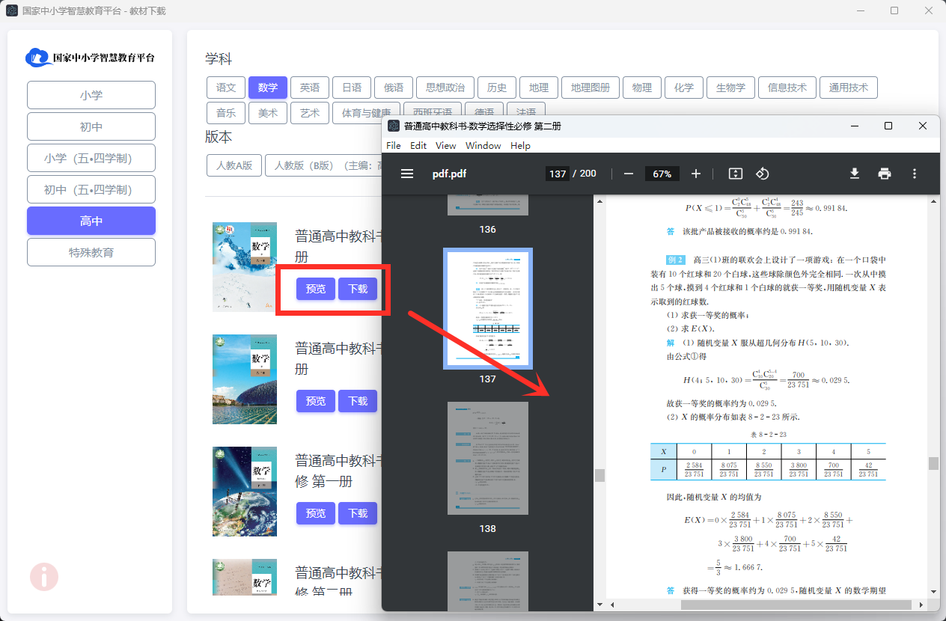Click the second textbook cover image

point(245,379)
